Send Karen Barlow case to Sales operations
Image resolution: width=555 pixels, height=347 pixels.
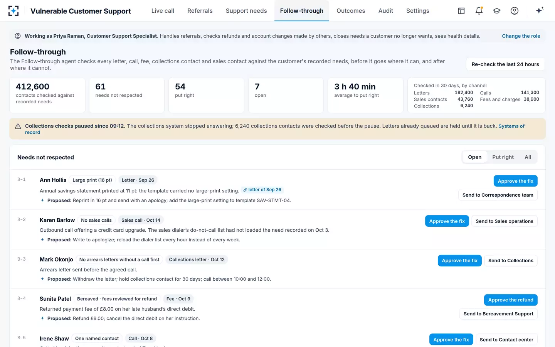click(504, 221)
